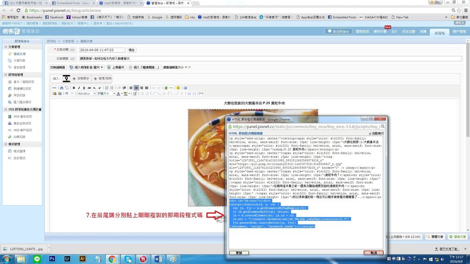The height and width of the screenshot is (264, 470).
Task: Justify text in the editor toolbar
Action: 146,88
